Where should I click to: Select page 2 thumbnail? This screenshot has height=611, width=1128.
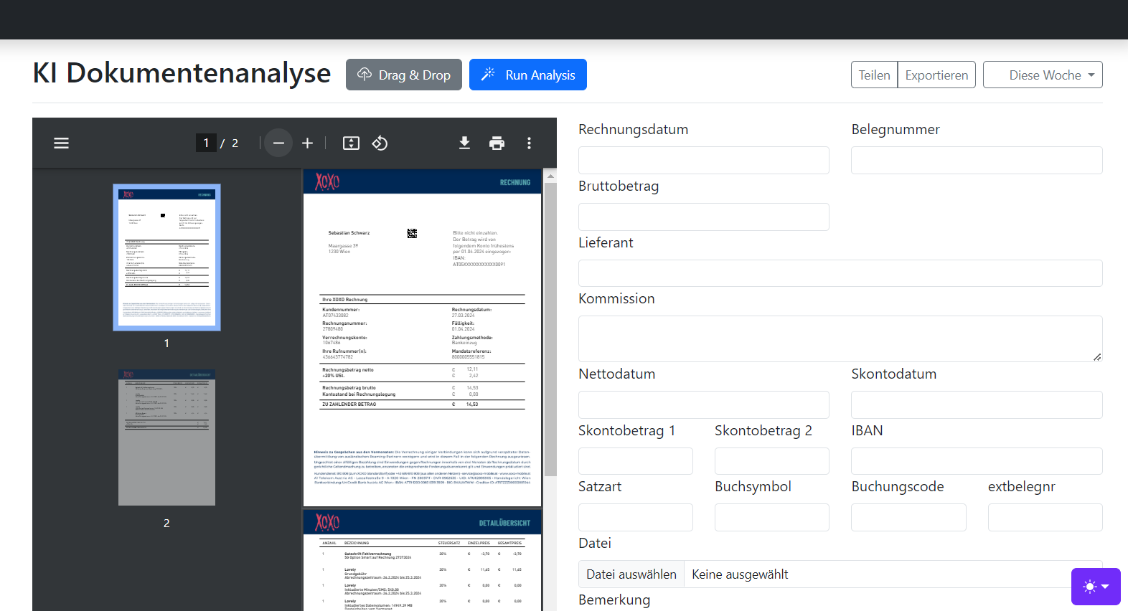point(166,437)
